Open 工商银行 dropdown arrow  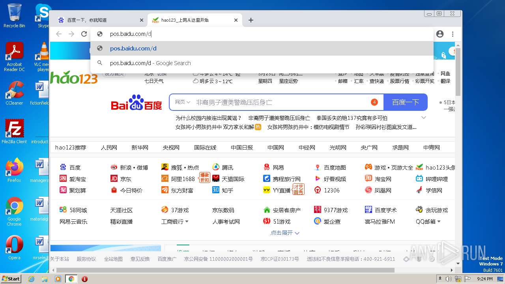pos(187,222)
